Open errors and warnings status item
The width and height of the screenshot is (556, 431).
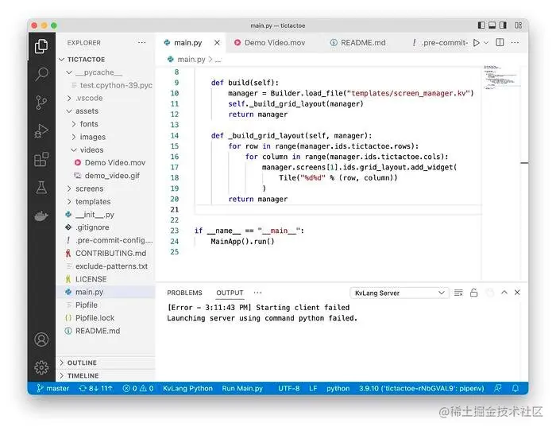[138, 388]
